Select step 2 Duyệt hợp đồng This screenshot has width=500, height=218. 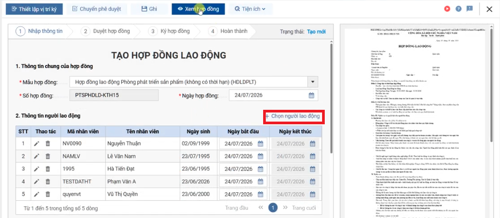(106, 31)
